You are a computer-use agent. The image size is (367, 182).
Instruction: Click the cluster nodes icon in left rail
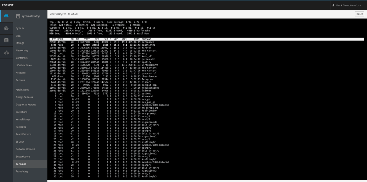tap(6, 52)
